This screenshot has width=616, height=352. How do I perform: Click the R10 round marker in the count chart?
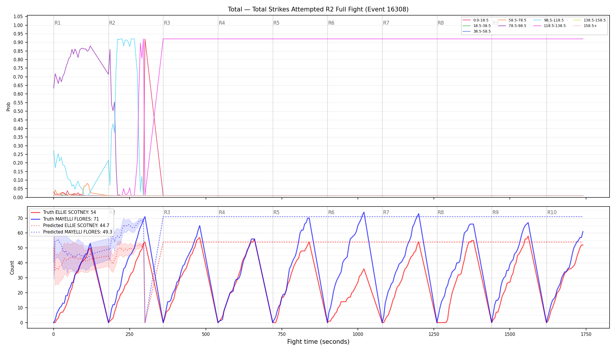tap(552, 212)
